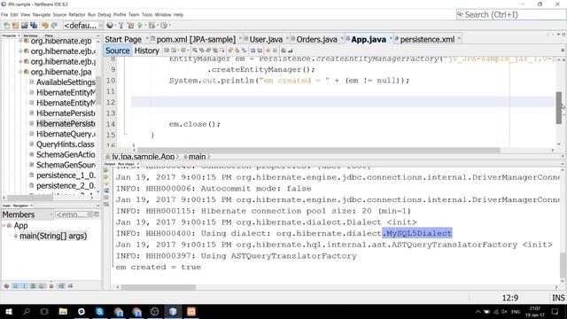Click the Undo toolbar icon
567x319 pixels.
45,26
